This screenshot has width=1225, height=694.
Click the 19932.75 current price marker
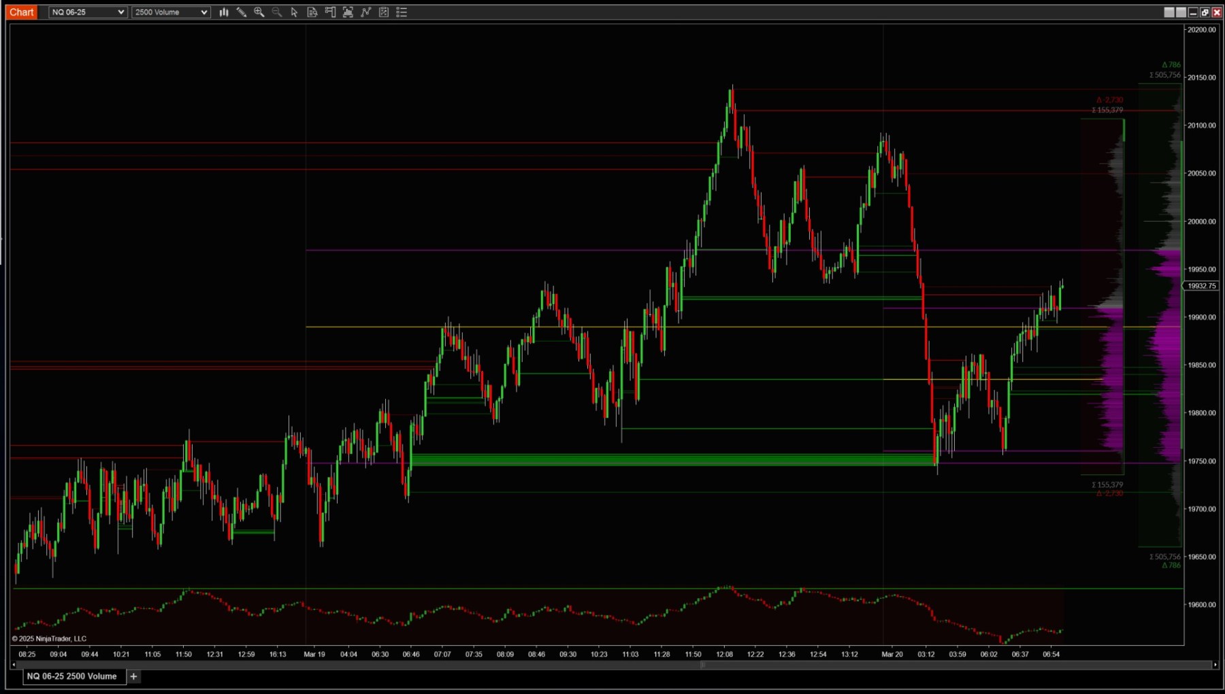1202,286
